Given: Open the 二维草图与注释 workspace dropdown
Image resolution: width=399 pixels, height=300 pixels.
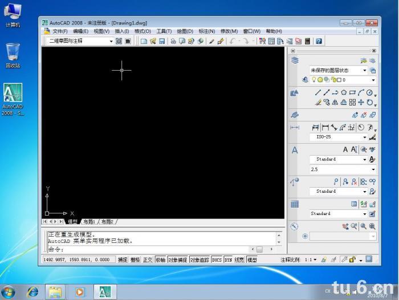Looking at the screenshot, I should click(111, 41).
